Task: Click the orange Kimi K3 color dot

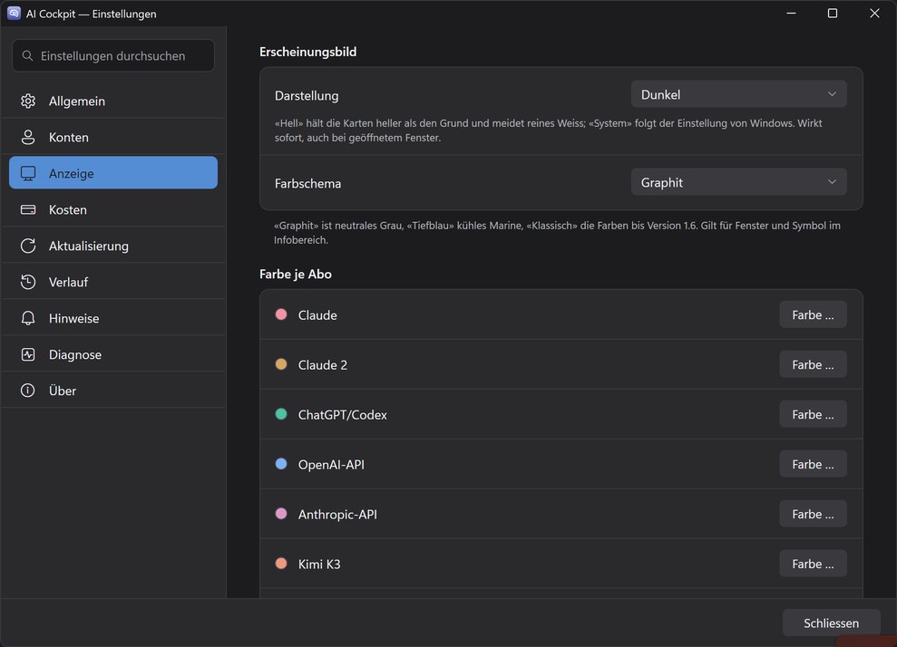Action: coord(281,563)
